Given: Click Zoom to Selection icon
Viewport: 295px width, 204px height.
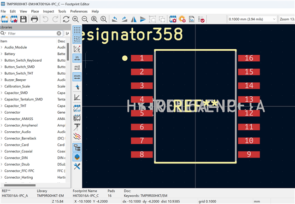Looking at the screenshot, I should point(104,19).
